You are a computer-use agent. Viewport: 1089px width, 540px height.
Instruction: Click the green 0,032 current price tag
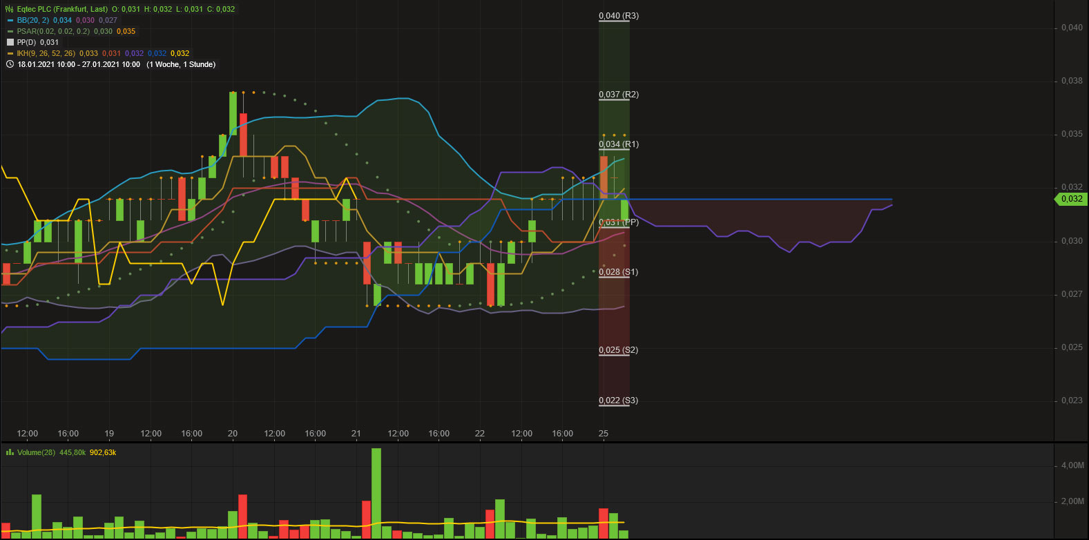click(1071, 199)
